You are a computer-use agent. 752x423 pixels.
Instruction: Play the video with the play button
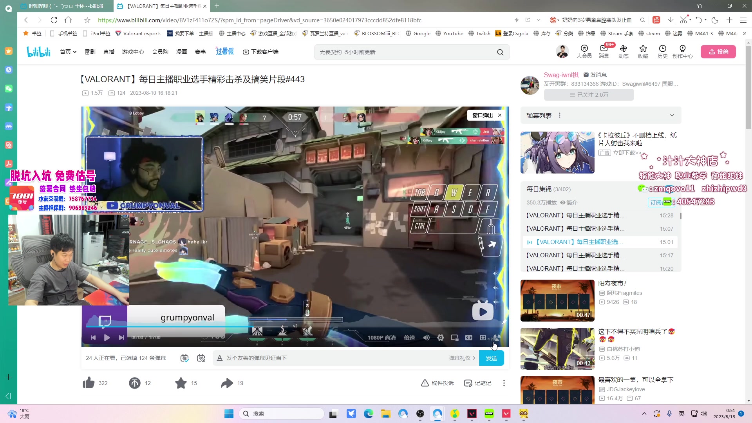(x=107, y=338)
